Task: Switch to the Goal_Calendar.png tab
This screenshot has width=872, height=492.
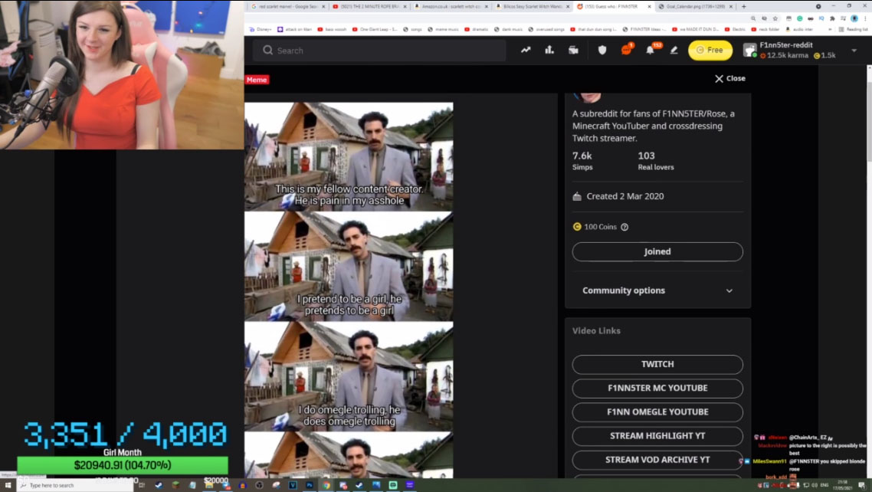Action: point(697,7)
